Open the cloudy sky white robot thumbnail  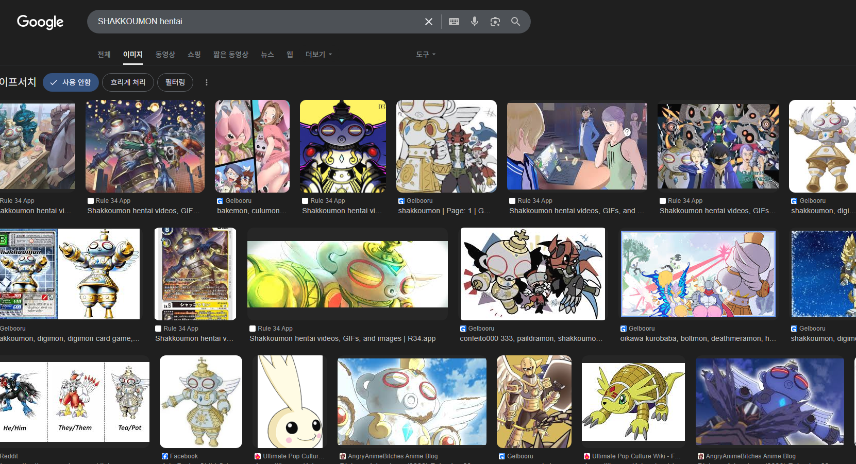point(412,402)
